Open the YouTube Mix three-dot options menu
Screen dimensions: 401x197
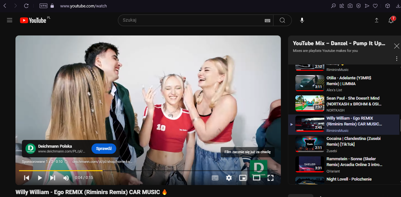396,58
